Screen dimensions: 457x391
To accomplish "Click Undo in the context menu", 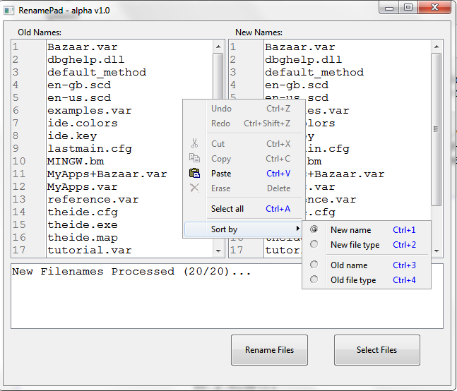I will click(x=221, y=109).
